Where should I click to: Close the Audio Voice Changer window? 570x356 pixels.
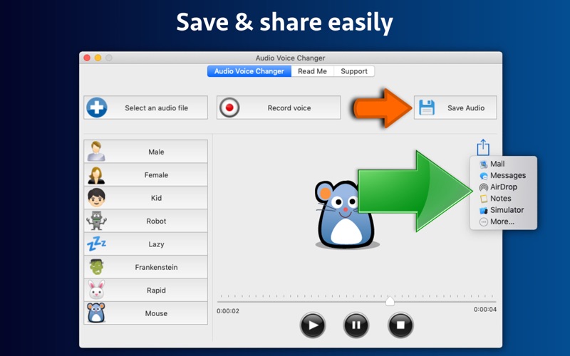click(87, 58)
